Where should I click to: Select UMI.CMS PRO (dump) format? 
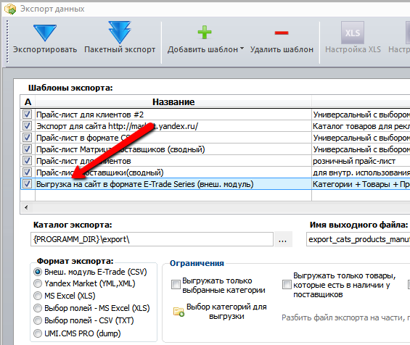point(38,333)
